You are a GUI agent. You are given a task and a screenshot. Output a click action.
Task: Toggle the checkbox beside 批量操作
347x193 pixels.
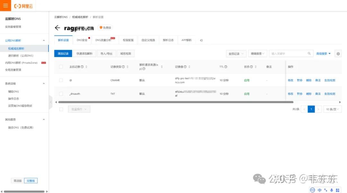pyautogui.click(x=61, y=109)
